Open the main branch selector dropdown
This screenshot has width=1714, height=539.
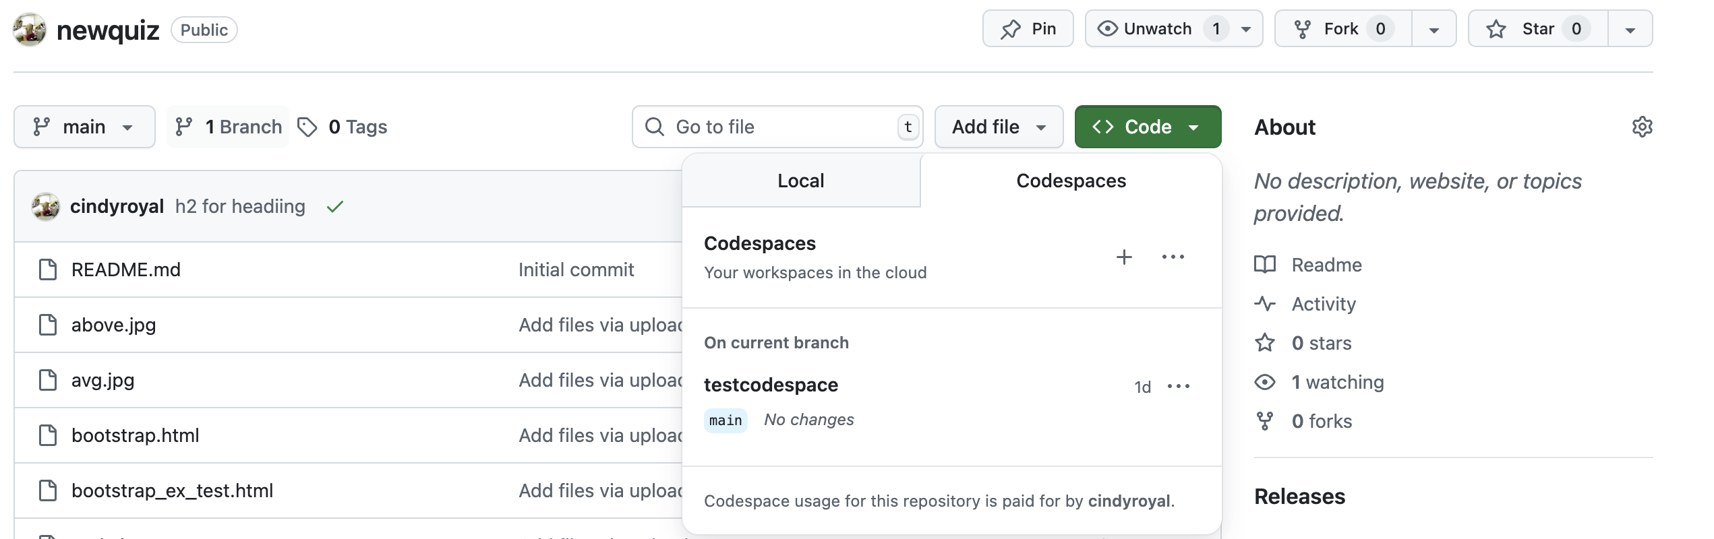[84, 127]
